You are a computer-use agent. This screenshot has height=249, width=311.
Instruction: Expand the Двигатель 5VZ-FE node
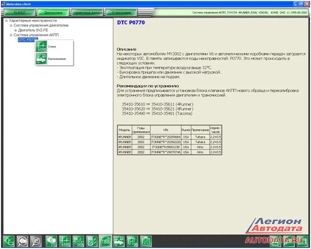(15, 30)
